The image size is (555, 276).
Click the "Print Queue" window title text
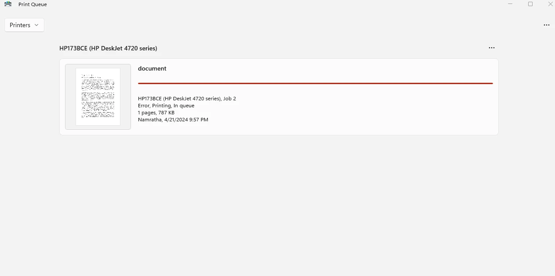(33, 4)
